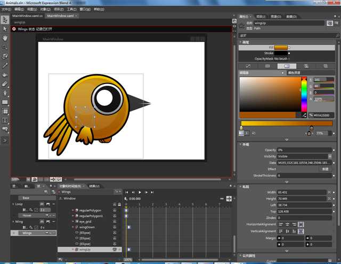341x264 pixels.
Task: Select the Paint Bucket tool
Action: click(5, 75)
